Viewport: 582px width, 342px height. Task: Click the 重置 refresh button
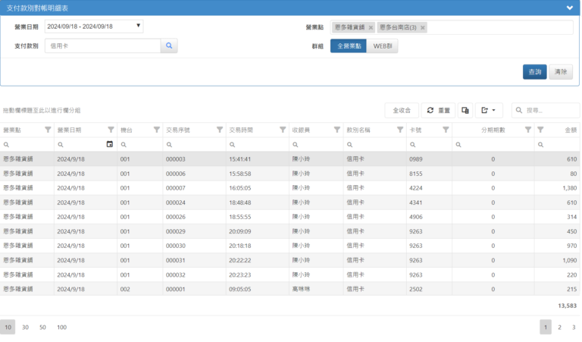point(438,110)
